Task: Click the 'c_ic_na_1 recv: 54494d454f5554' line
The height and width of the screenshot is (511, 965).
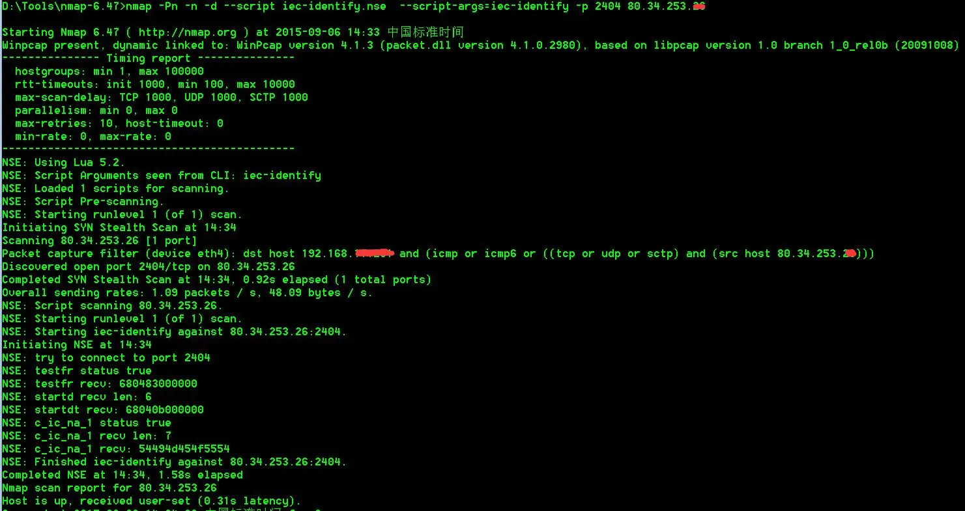Action: point(115,449)
